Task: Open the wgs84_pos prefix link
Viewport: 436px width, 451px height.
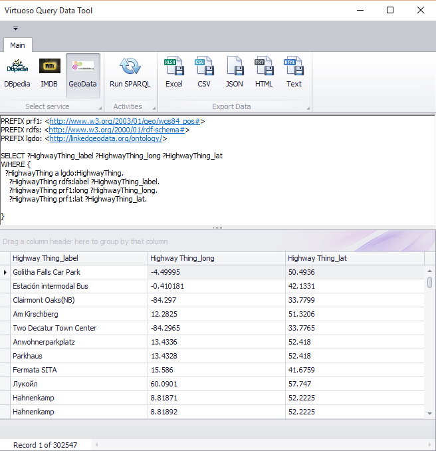Action: pos(125,121)
